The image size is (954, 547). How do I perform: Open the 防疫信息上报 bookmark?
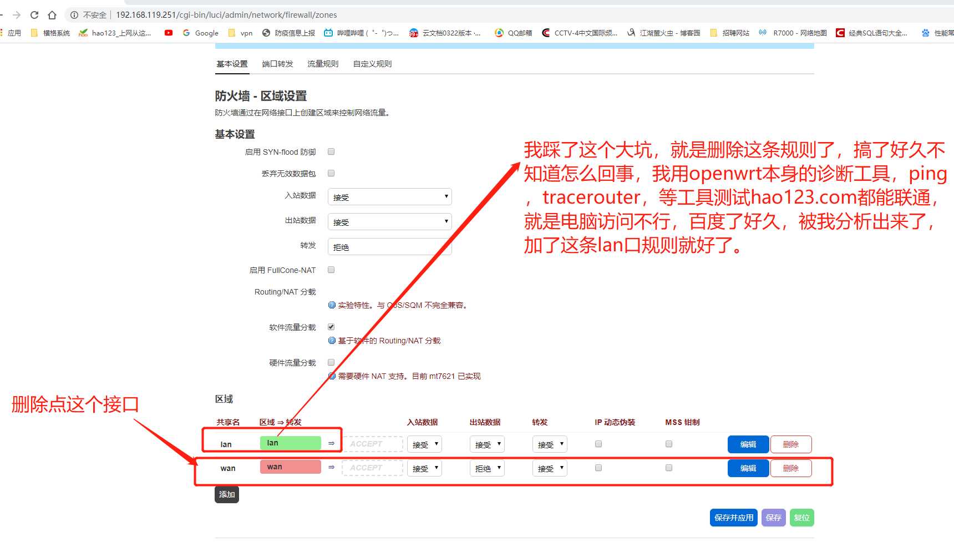(x=288, y=33)
